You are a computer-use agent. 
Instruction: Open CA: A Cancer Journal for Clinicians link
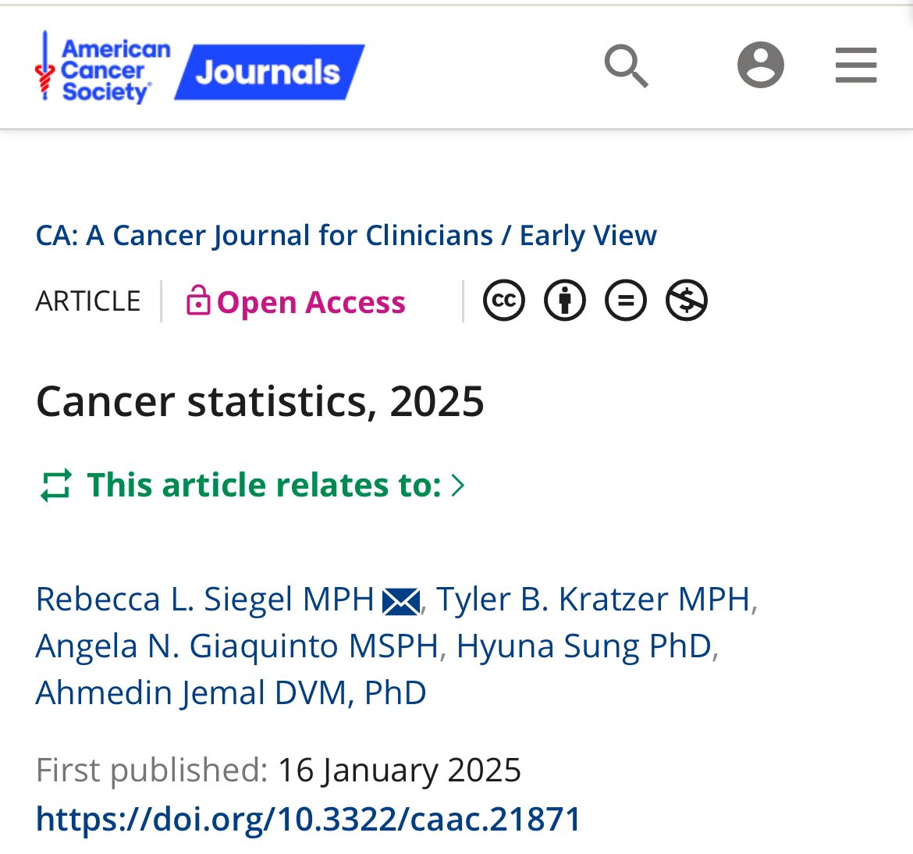(x=265, y=236)
